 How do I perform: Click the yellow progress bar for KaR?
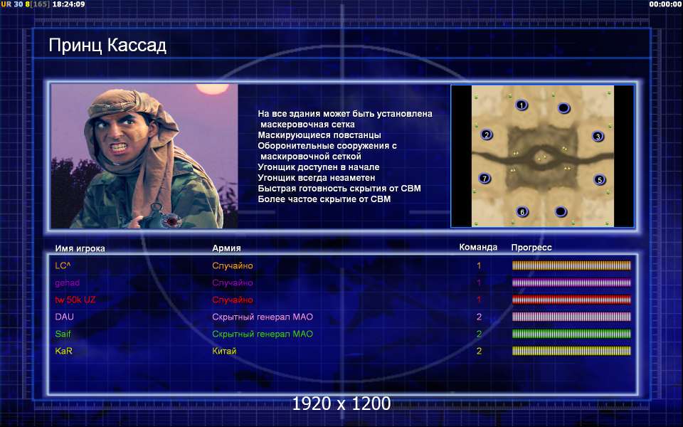coord(571,351)
